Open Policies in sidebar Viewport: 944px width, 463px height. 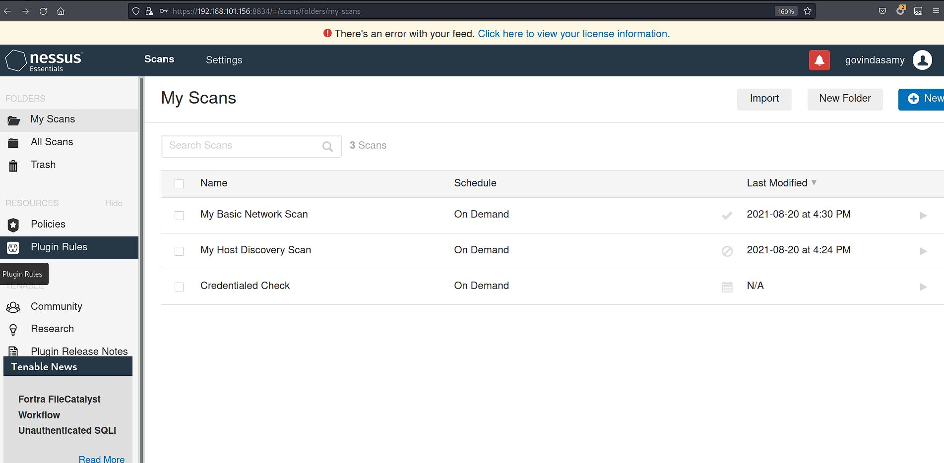click(x=69, y=225)
